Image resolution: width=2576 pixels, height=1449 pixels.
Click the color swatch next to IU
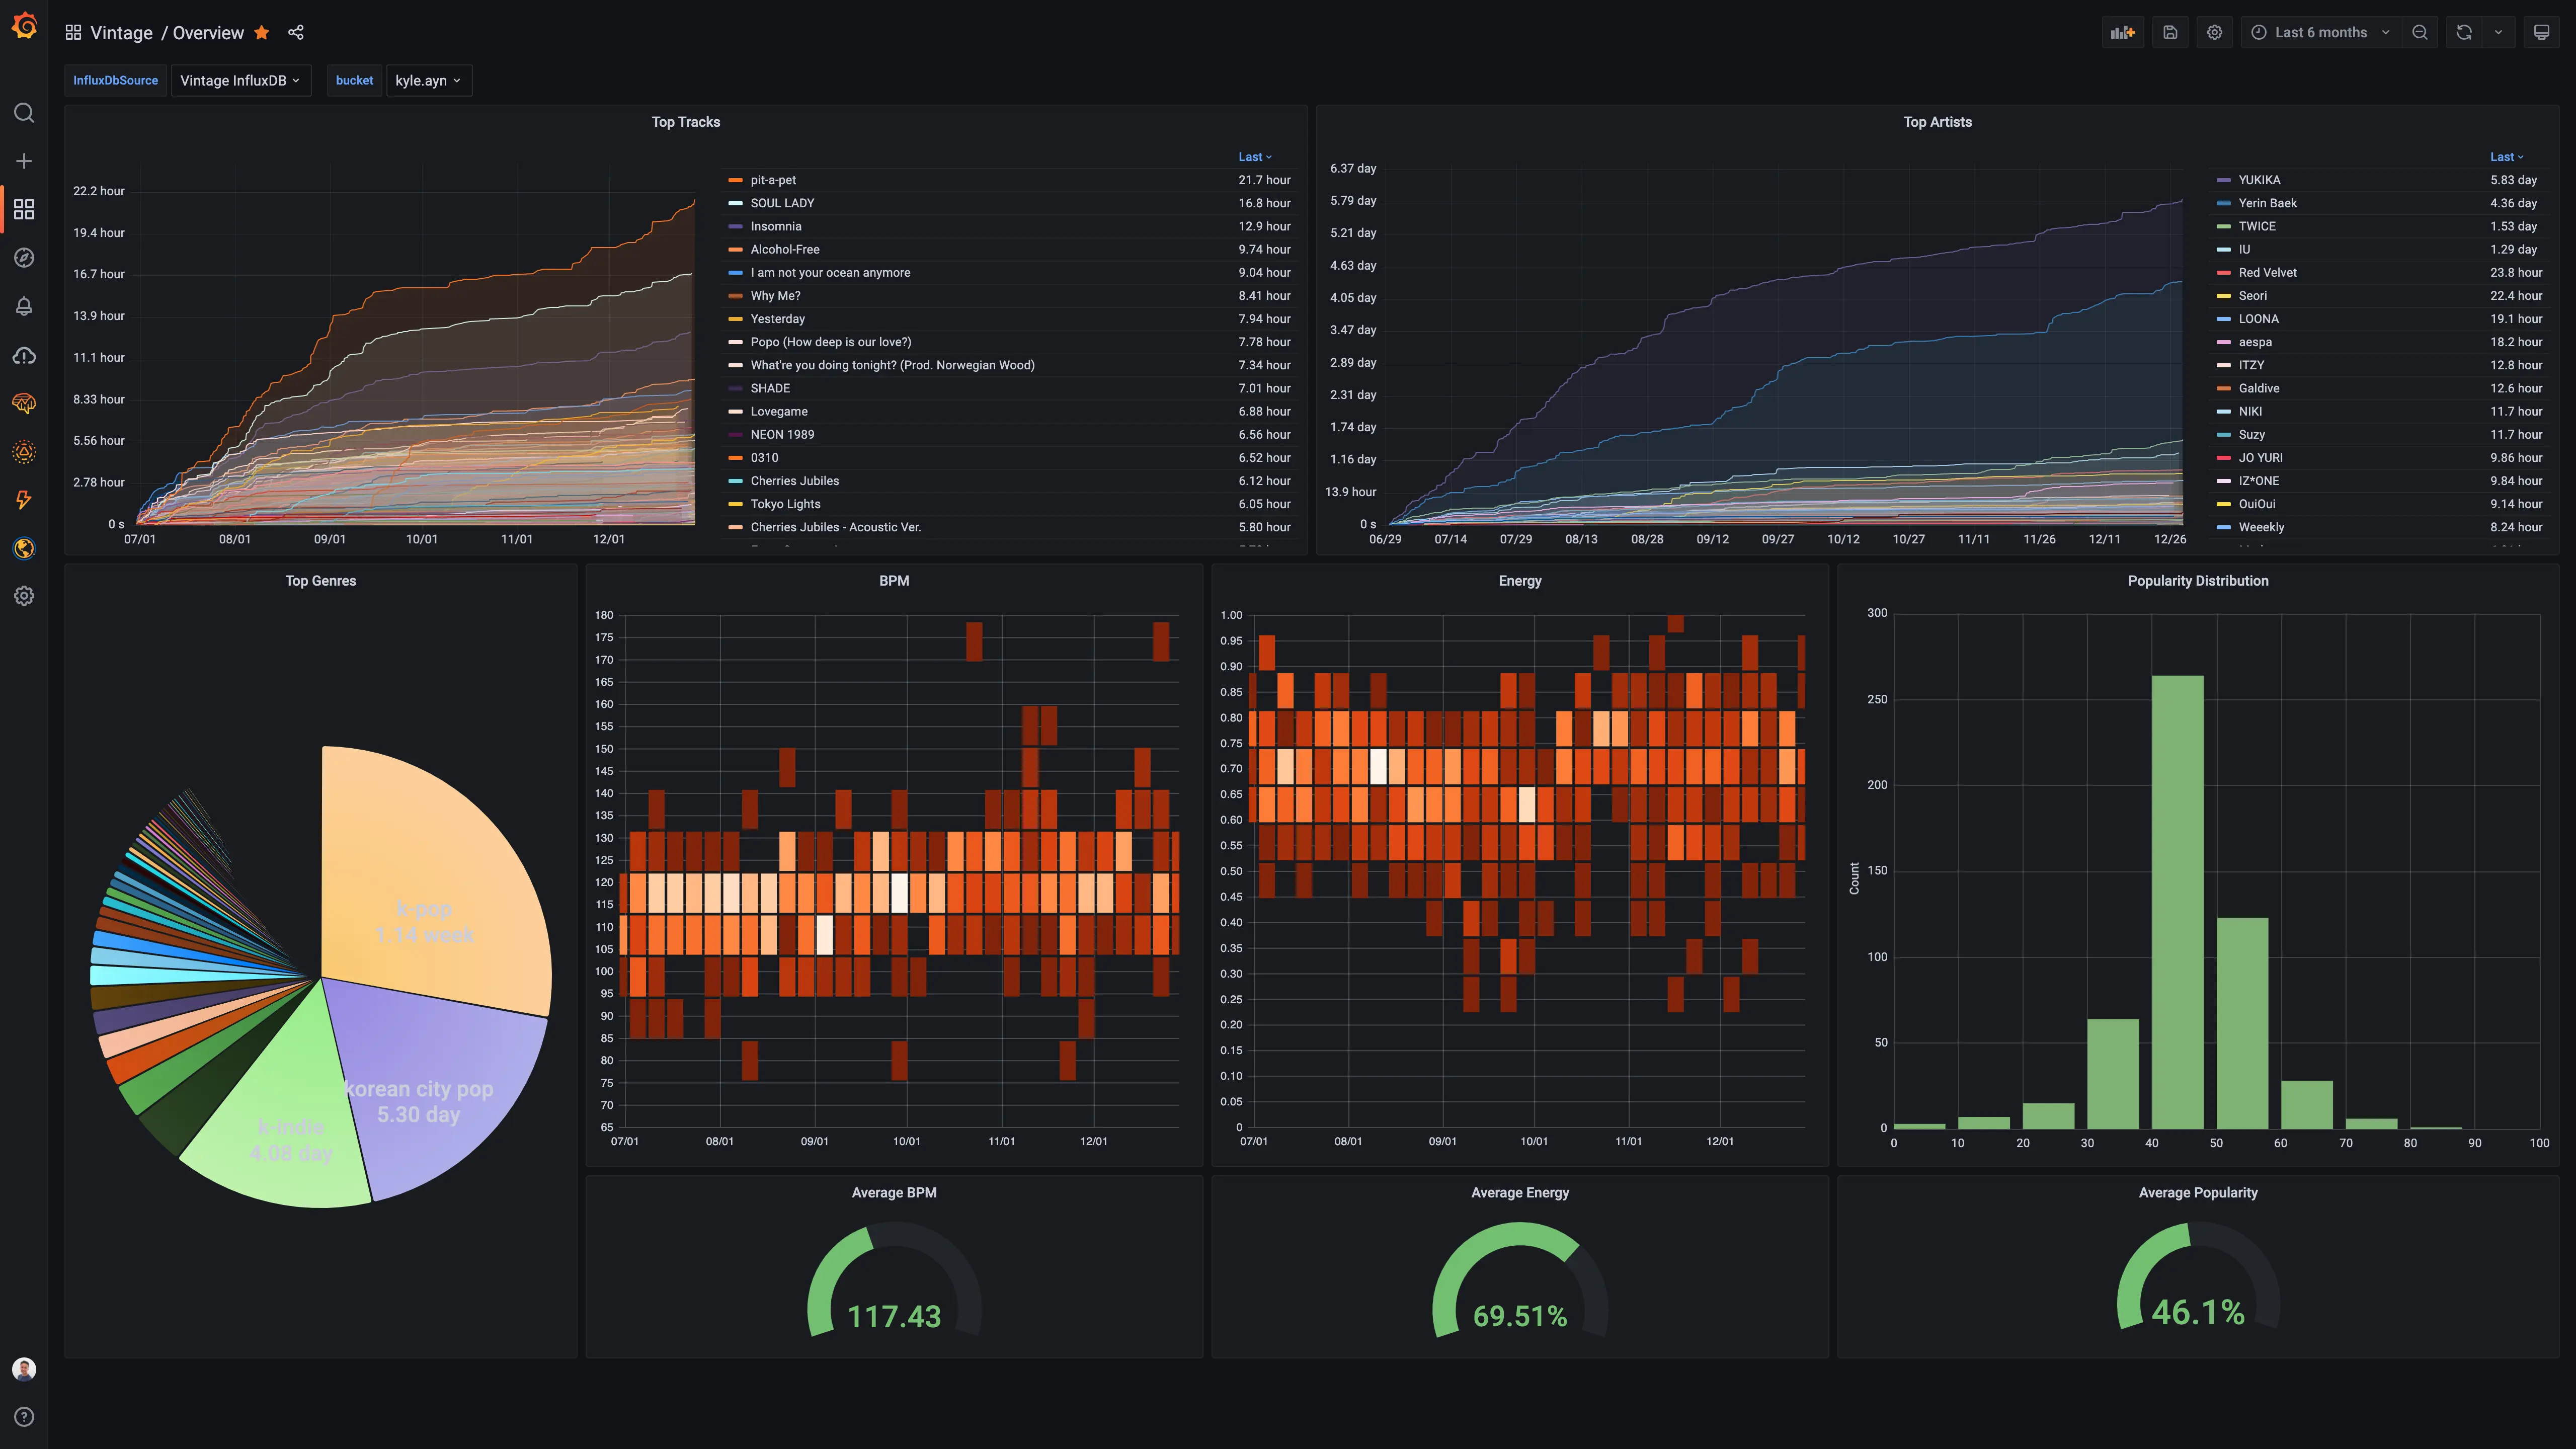pyautogui.click(x=2223, y=250)
